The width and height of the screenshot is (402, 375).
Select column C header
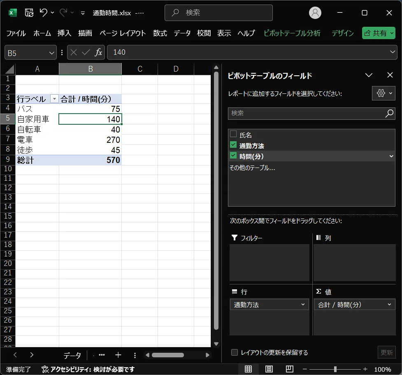coord(140,69)
